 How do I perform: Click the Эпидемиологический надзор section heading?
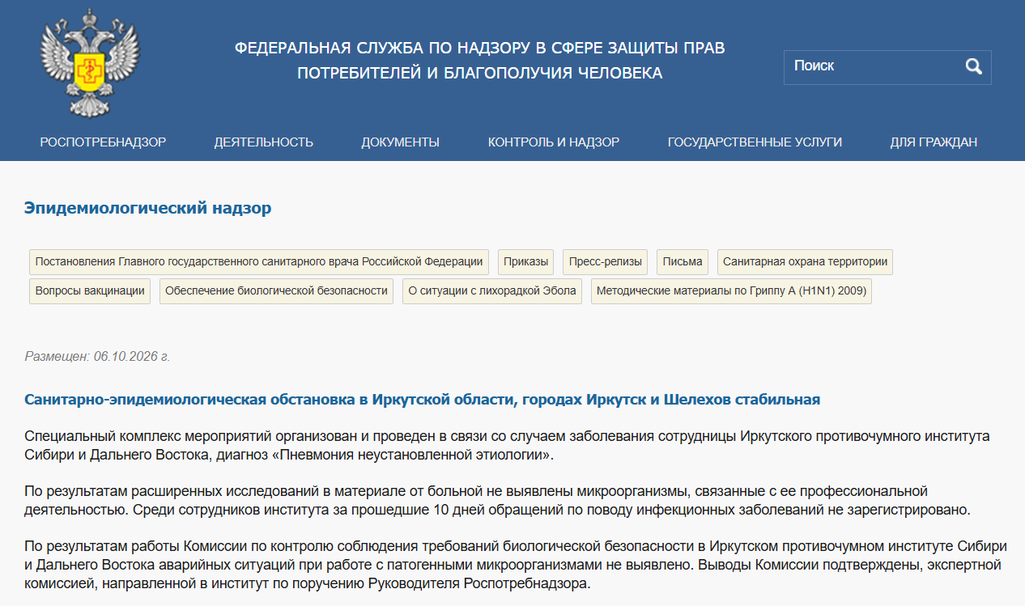pos(148,209)
